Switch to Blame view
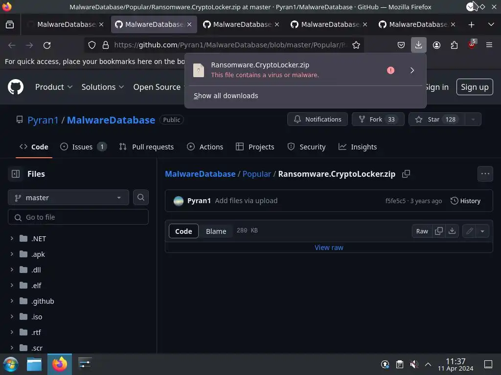Viewport: 501px width, 375px height. [216, 231]
